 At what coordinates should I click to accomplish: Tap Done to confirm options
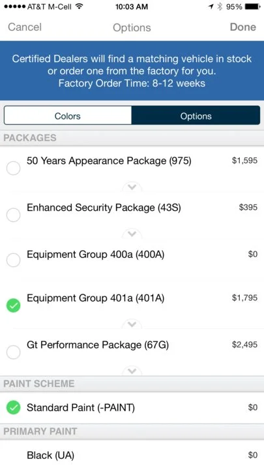pos(242,27)
